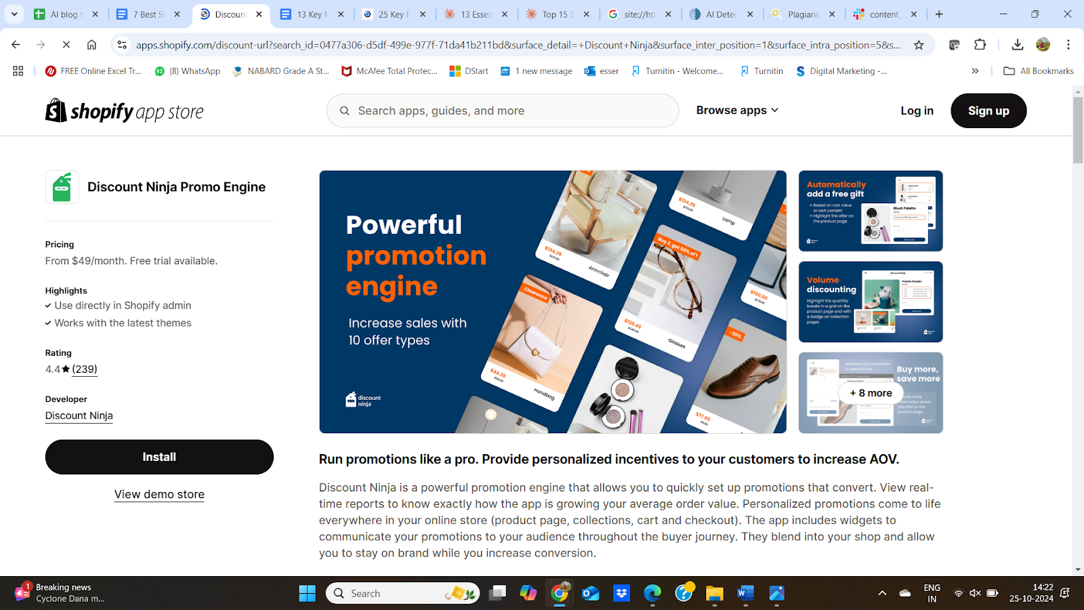Open the Chrome profile avatar
Image resolution: width=1084 pixels, height=610 pixels.
[x=1043, y=45]
